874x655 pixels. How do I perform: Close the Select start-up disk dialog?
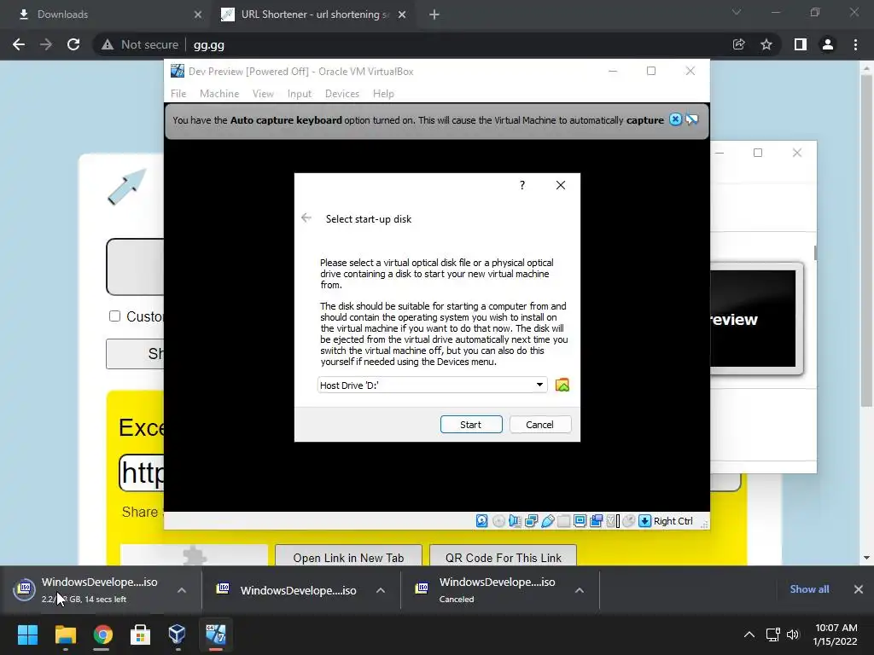pyautogui.click(x=561, y=185)
